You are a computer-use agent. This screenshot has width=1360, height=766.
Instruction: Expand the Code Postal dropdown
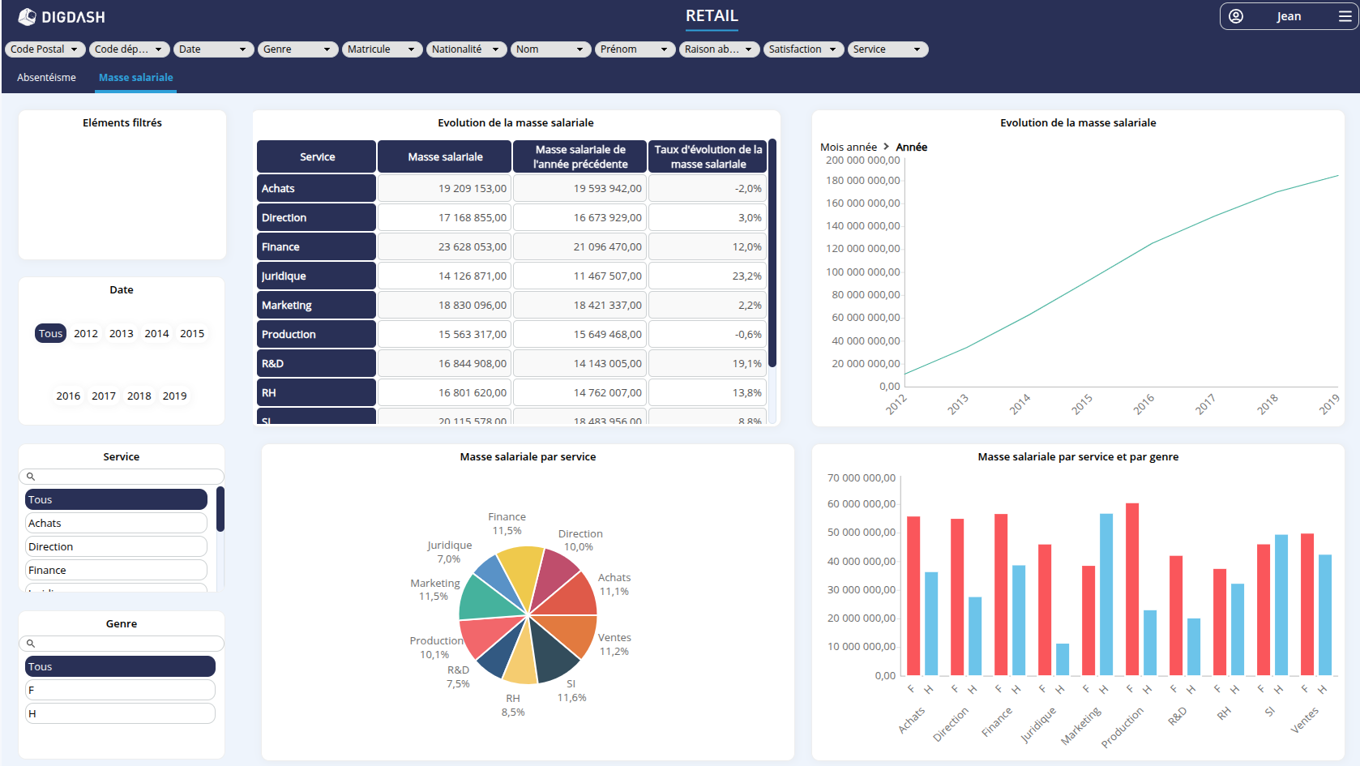45,49
